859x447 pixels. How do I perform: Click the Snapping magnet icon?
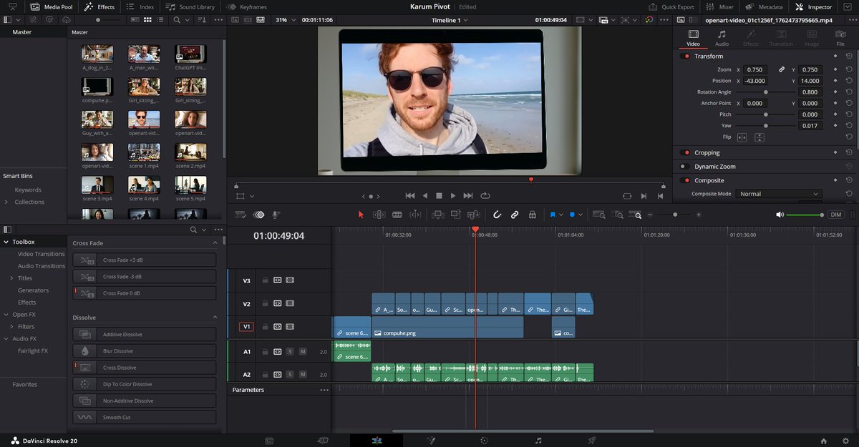(498, 215)
